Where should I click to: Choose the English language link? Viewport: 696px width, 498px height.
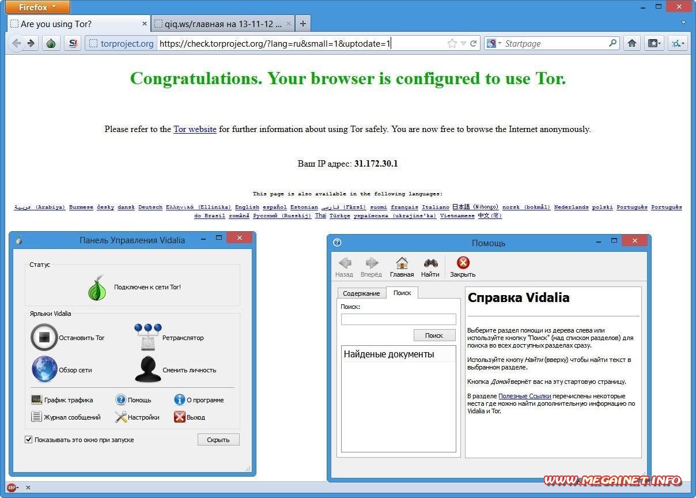coord(247,207)
